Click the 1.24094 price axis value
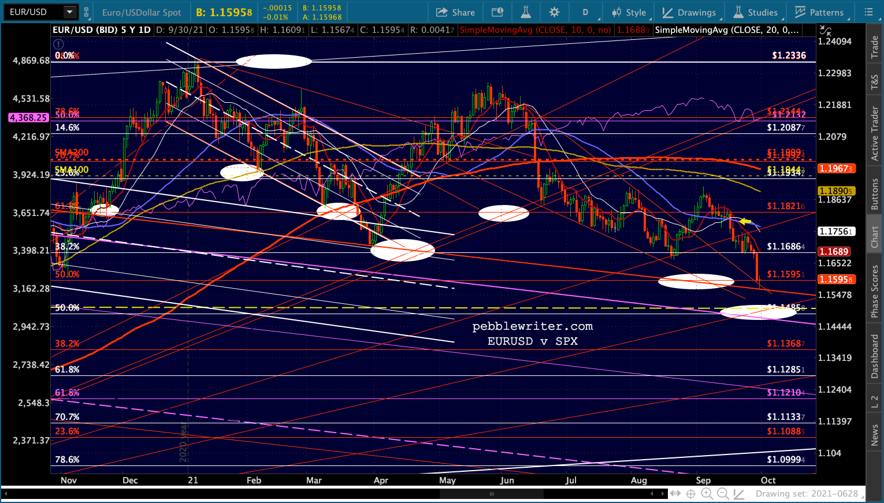The height and width of the screenshot is (503, 884). 835,42
